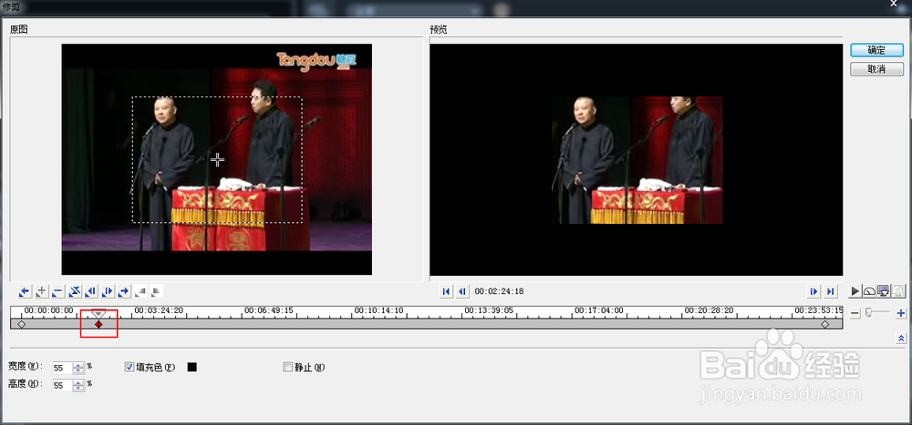The height and width of the screenshot is (425, 912).
Task: Click the crosshair in the crop region
Action: point(218,159)
